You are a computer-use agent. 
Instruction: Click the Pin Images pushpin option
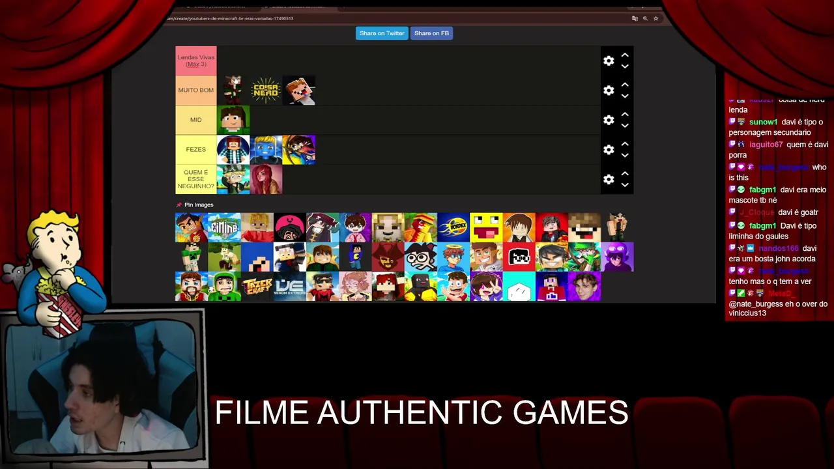194,205
